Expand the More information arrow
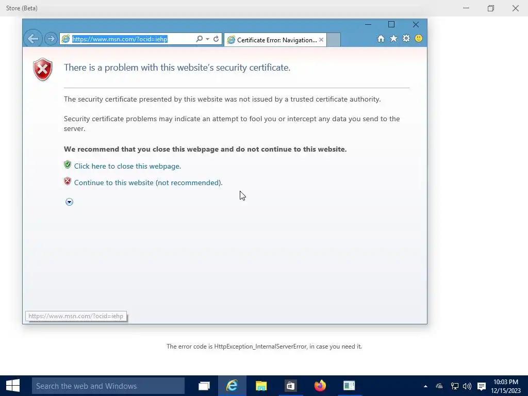 (70, 202)
